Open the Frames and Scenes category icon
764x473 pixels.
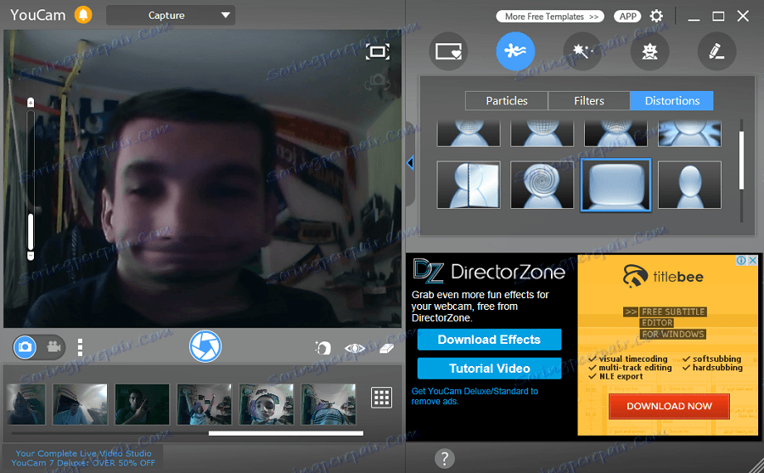pyautogui.click(x=448, y=51)
